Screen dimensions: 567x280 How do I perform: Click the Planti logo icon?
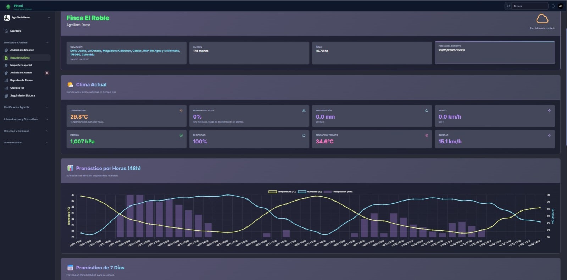click(8, 6)
